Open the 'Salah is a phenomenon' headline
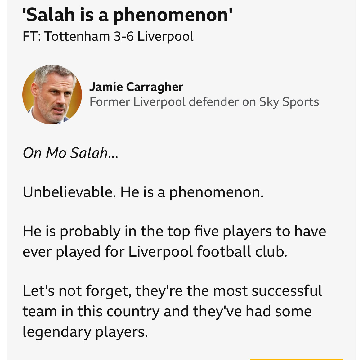The height and width of the screenshot is (360, 363). pos(127,15)
